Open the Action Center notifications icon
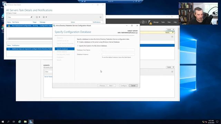 tap(217, 122)
